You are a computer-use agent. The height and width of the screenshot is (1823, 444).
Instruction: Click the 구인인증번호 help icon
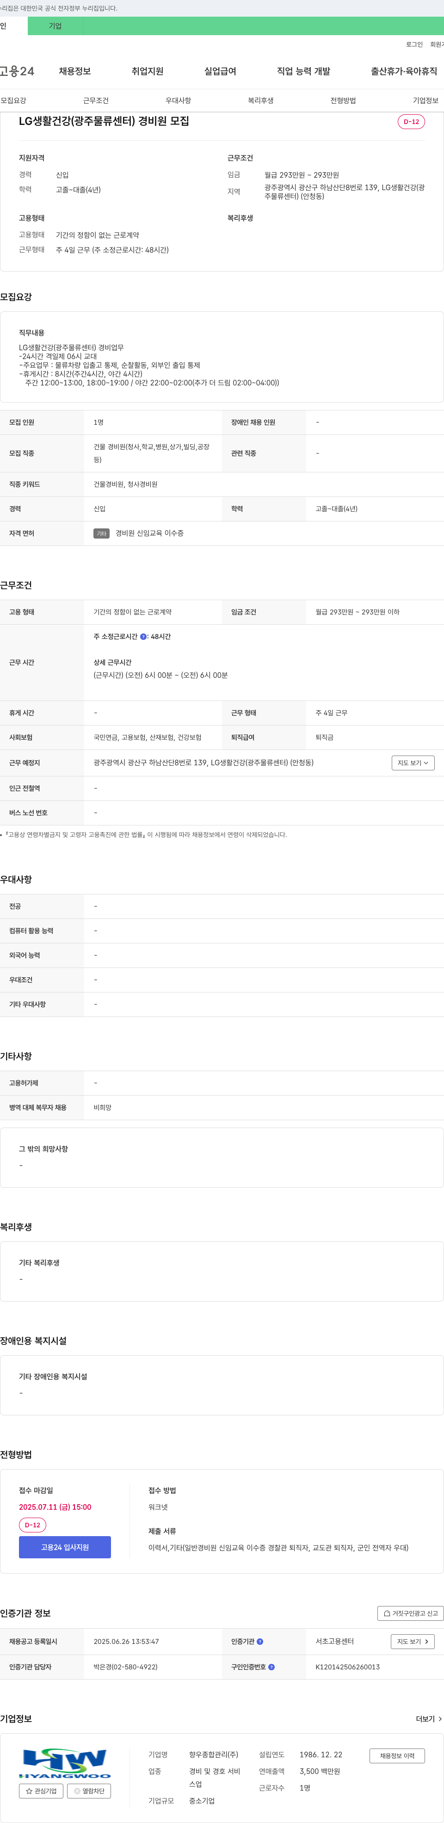click(271, 1668)
